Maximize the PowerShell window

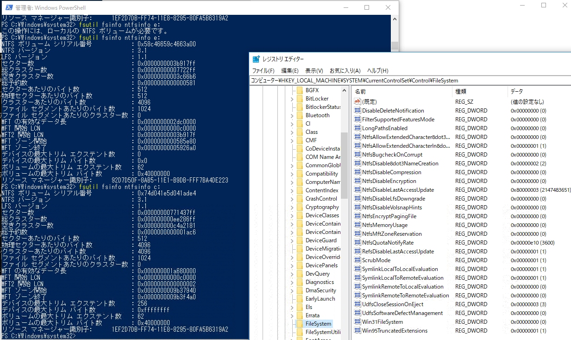tap(367, 7)
